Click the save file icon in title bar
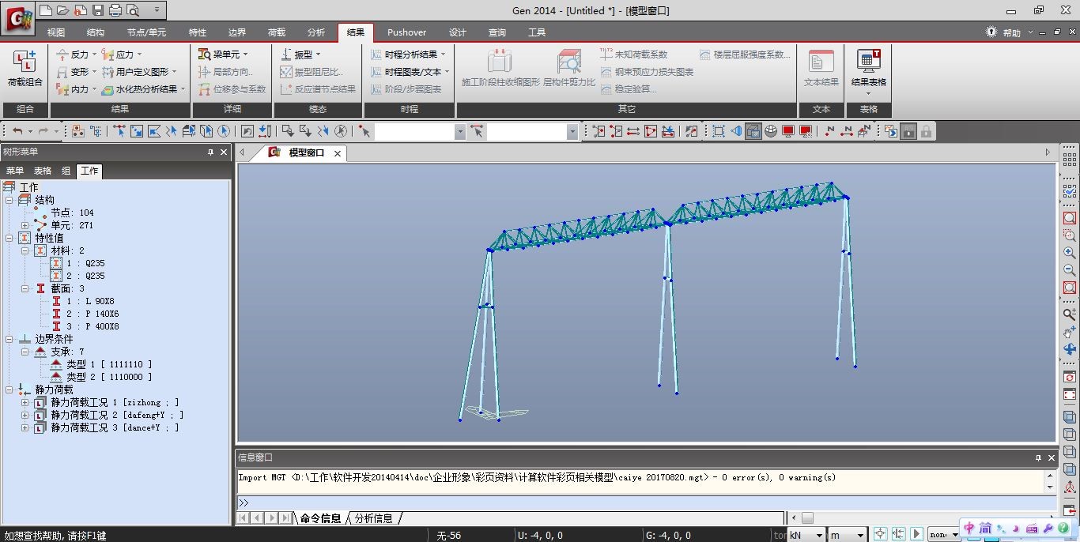1080x542 pixels. pyautogui.click(x=97, y=10)
